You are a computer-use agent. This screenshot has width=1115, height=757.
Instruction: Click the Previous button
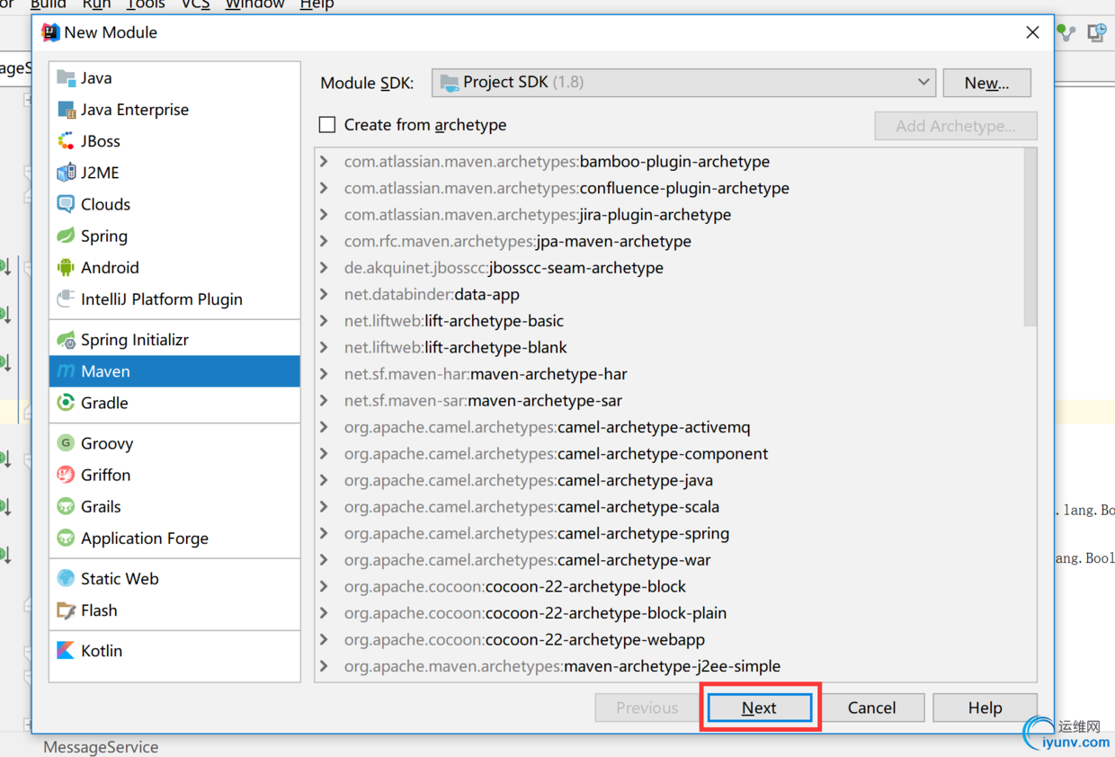pos(647,708)
